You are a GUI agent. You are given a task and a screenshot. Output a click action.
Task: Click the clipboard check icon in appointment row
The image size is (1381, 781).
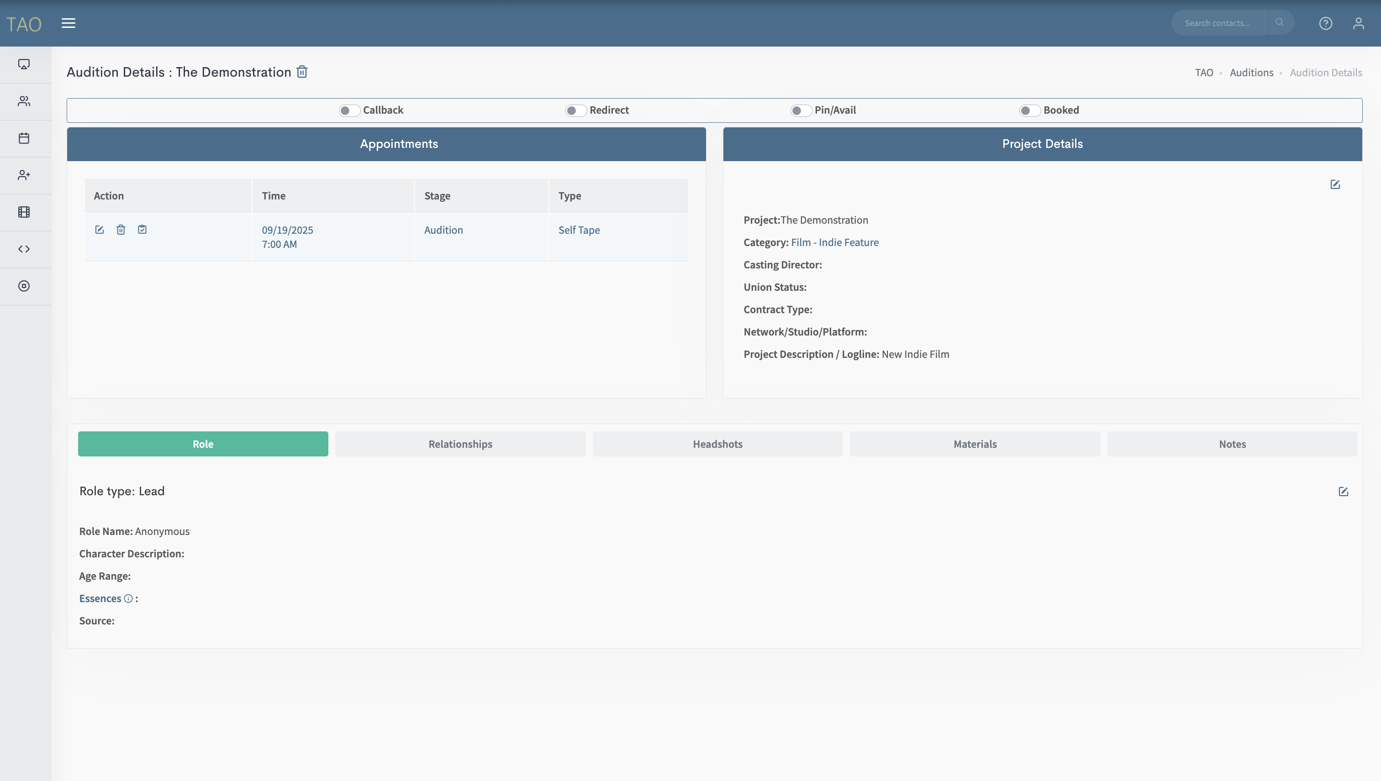point(142,230)
